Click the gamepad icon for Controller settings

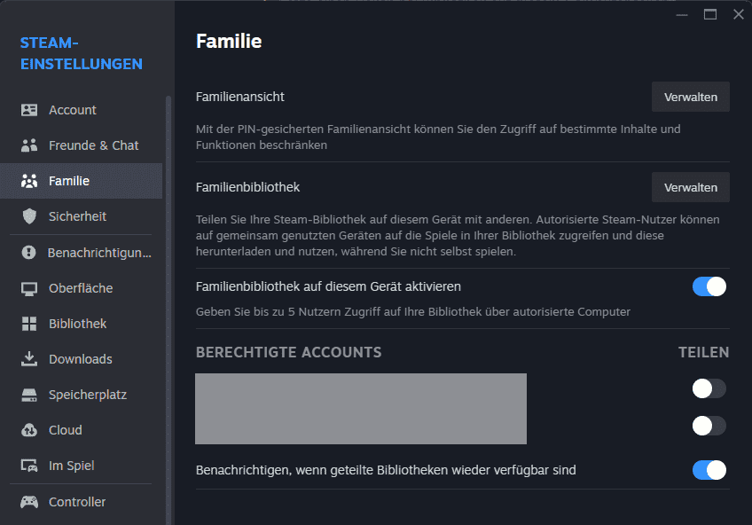point(31,501)
